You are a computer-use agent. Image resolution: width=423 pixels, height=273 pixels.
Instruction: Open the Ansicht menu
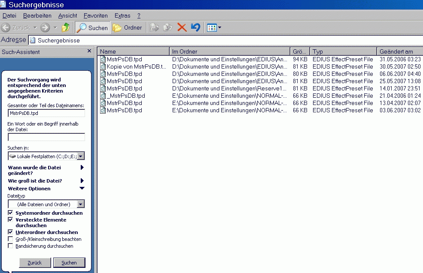point(67,15)
